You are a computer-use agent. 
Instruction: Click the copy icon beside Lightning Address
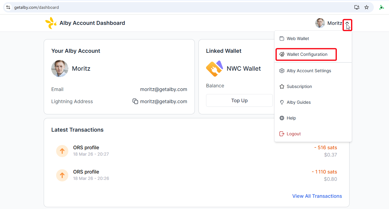[x=135, y=101]
